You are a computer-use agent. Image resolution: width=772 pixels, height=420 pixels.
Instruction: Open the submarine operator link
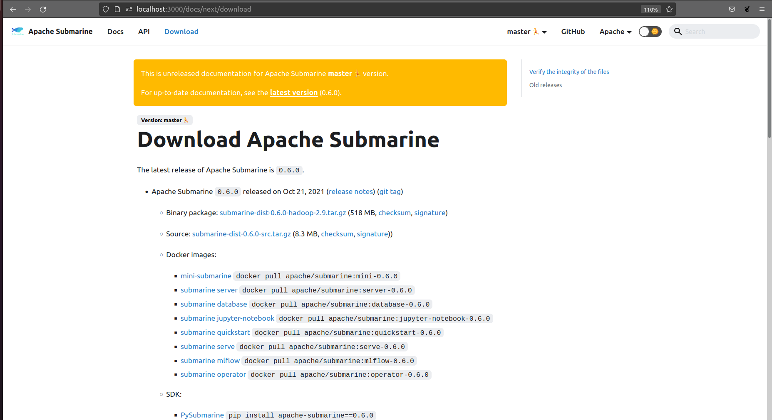pyautogui.click(x=213, y=374)
